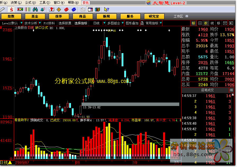
Task: Open the 公式(U) menu
Action: pos(30,3)
